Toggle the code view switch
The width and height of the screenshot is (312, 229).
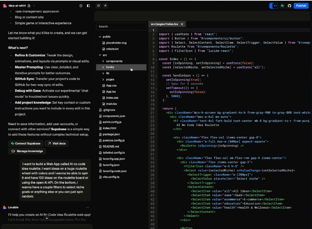274,6
